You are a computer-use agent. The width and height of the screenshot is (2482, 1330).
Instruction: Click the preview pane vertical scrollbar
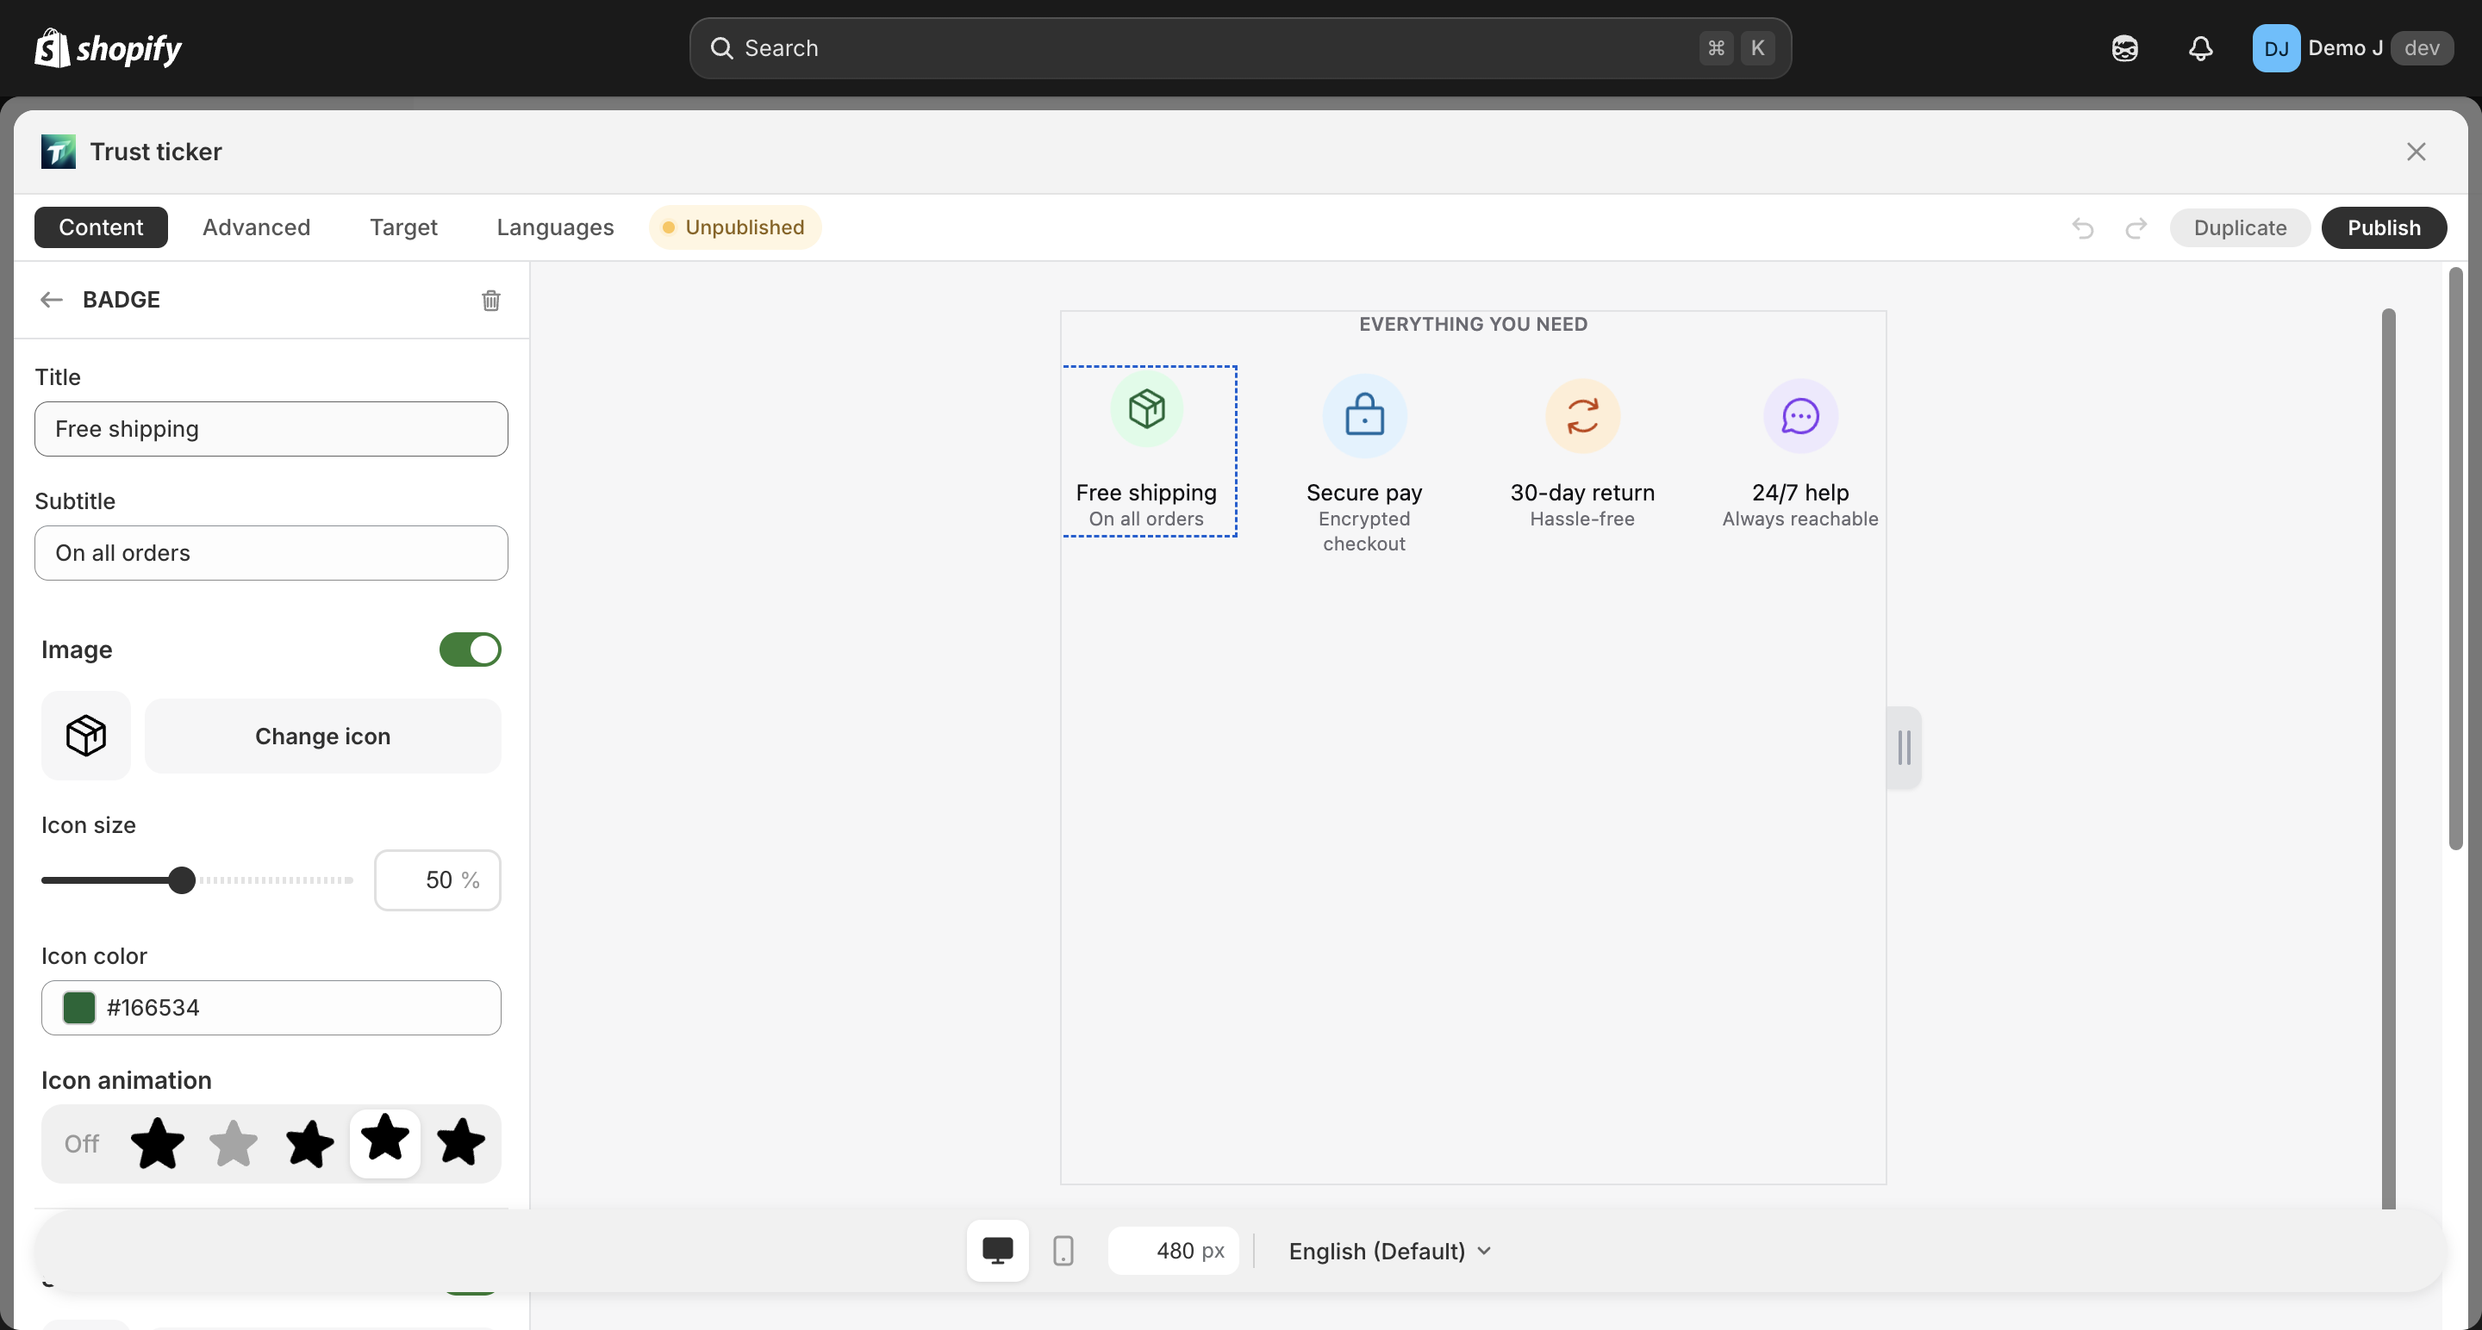[x=2387, y=757]
